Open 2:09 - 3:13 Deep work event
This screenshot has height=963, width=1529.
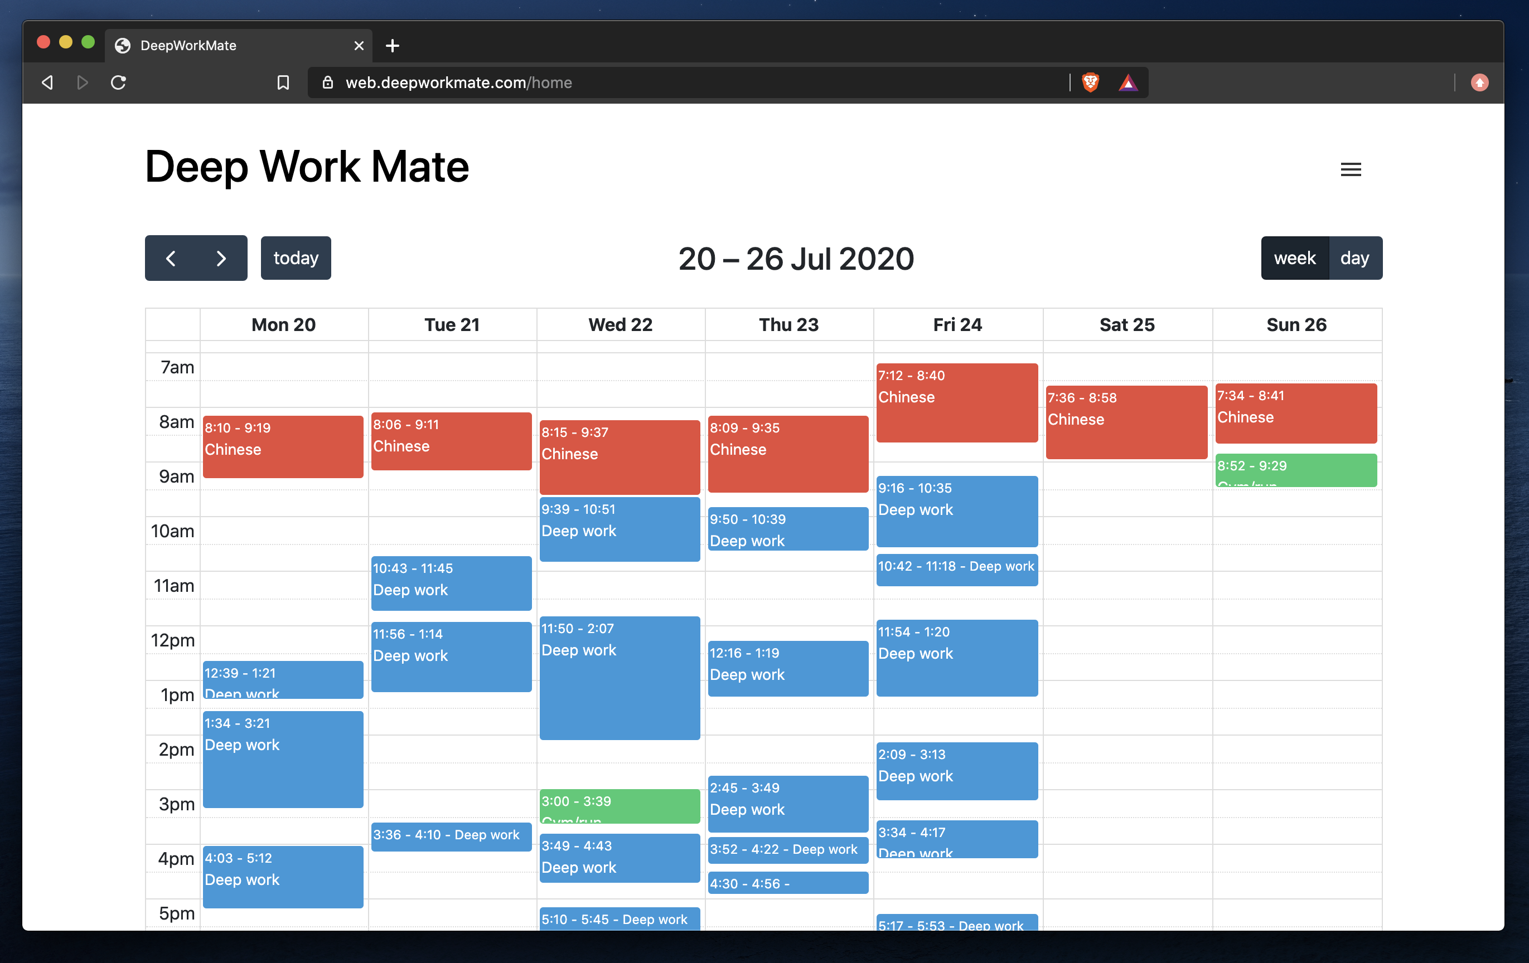[x=957, y=771]
